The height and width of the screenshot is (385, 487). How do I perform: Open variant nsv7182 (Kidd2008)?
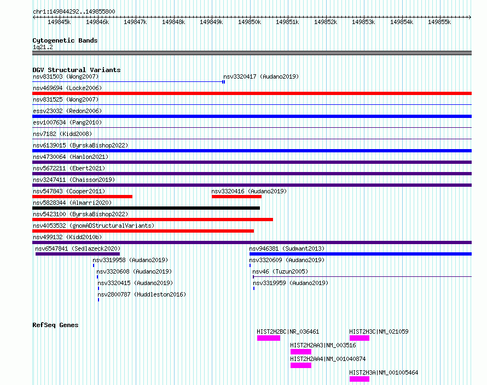[x=62, y=134]
